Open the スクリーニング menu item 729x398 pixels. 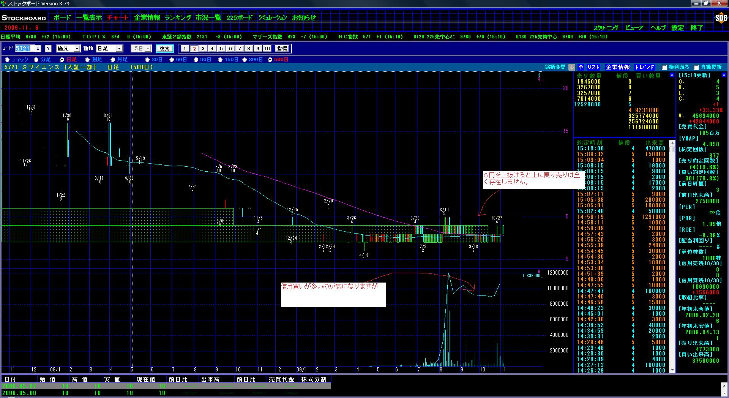point(606,28)
